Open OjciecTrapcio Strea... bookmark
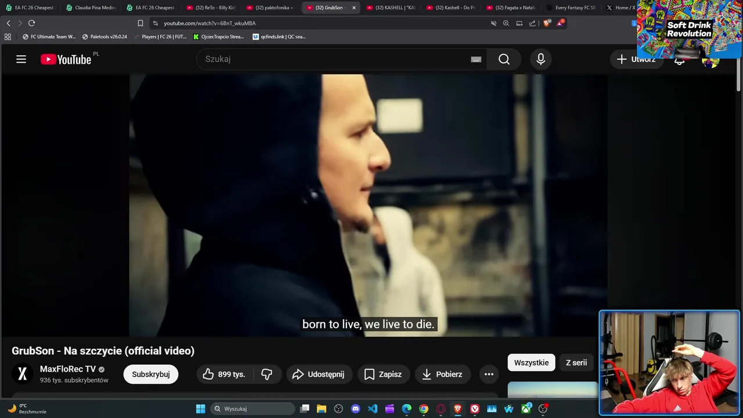 tap(219, 37)
